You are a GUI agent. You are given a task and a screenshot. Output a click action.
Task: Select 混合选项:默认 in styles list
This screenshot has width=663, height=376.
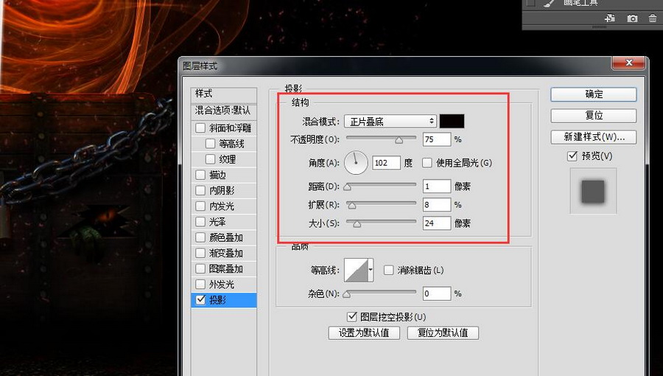point(224,111)
